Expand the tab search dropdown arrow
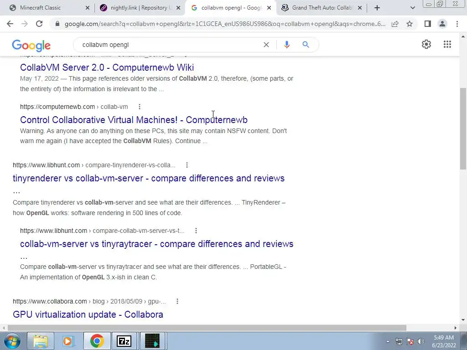This screenshot has height=350, width=467. (412, 8)
